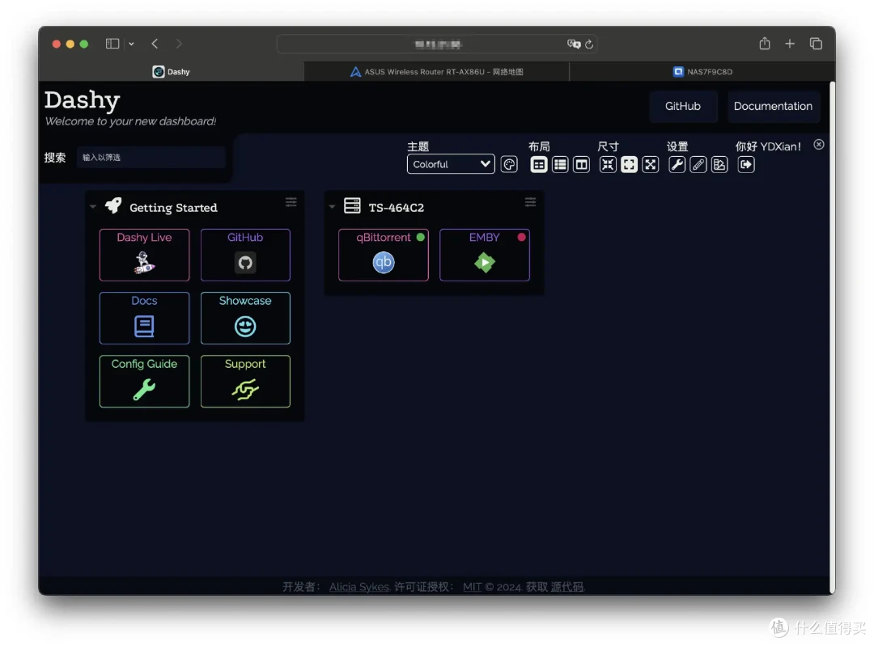Click the 你好 YDXian! greeting text

(768, 146)
